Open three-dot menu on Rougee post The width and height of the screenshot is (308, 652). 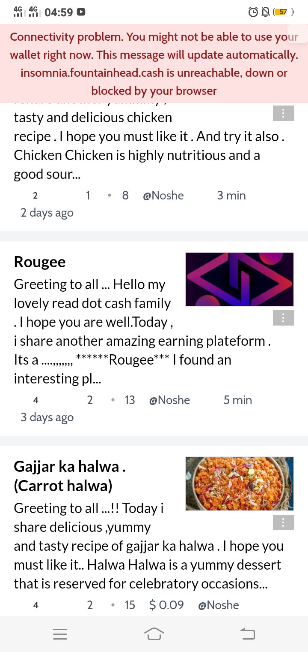pyautogui.click(x=284, y=318)
